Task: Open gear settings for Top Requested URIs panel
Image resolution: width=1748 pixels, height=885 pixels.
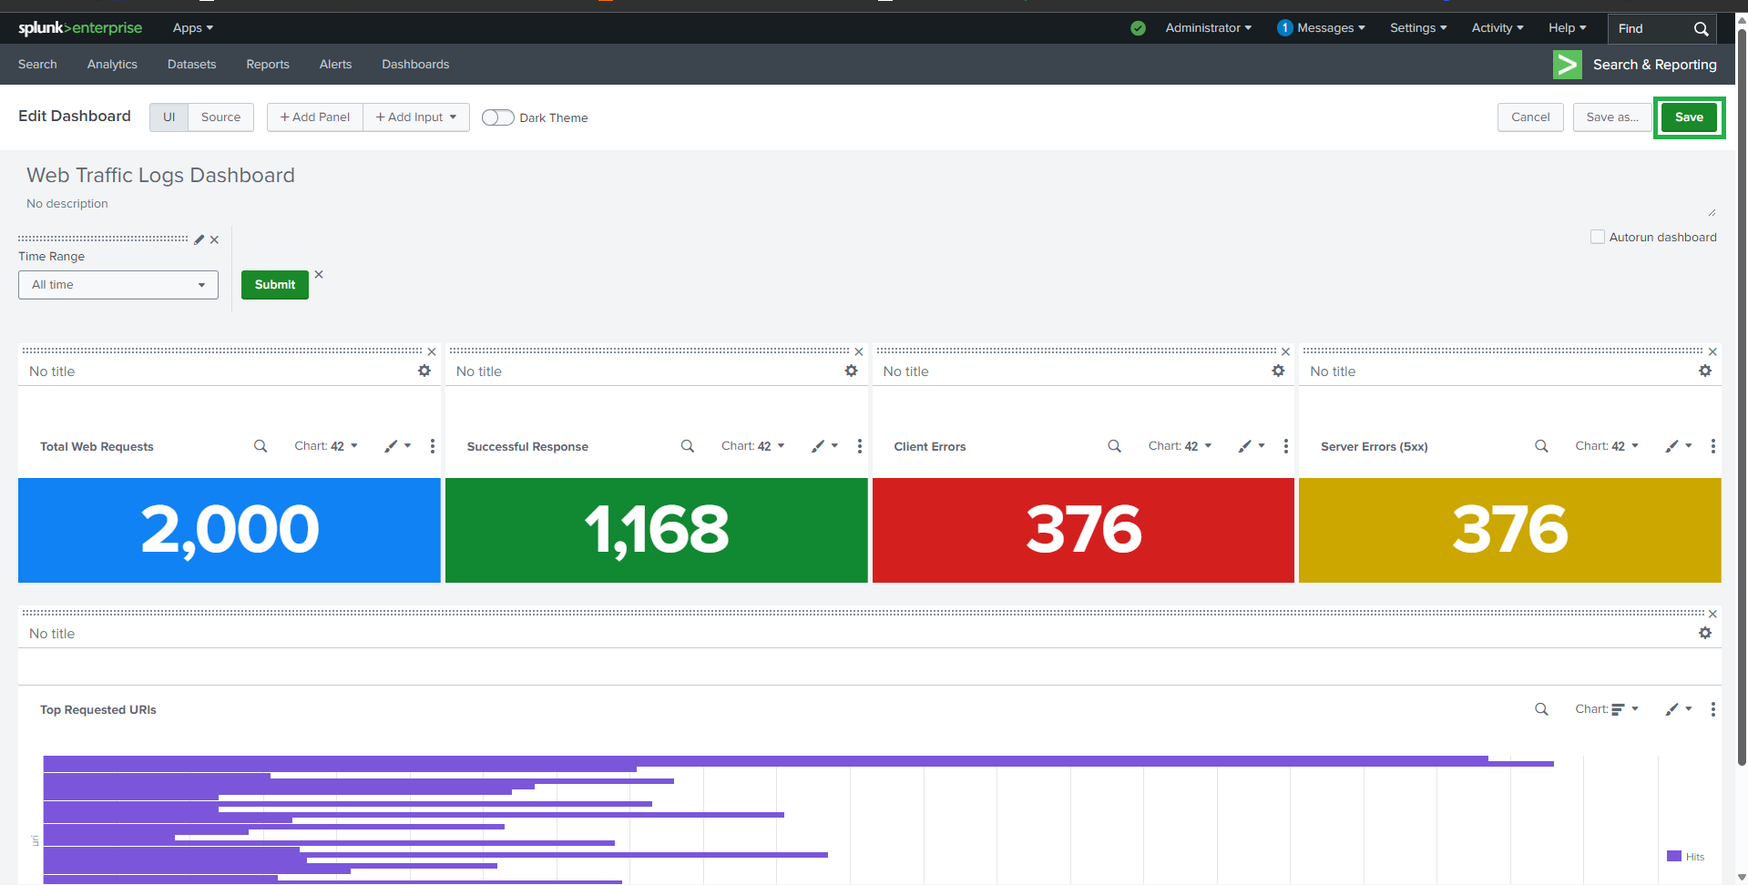Action: 1704,633
